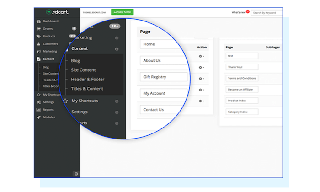Click the Dashboard gauge icon
320x192 pixels.
tap(38, 21)
